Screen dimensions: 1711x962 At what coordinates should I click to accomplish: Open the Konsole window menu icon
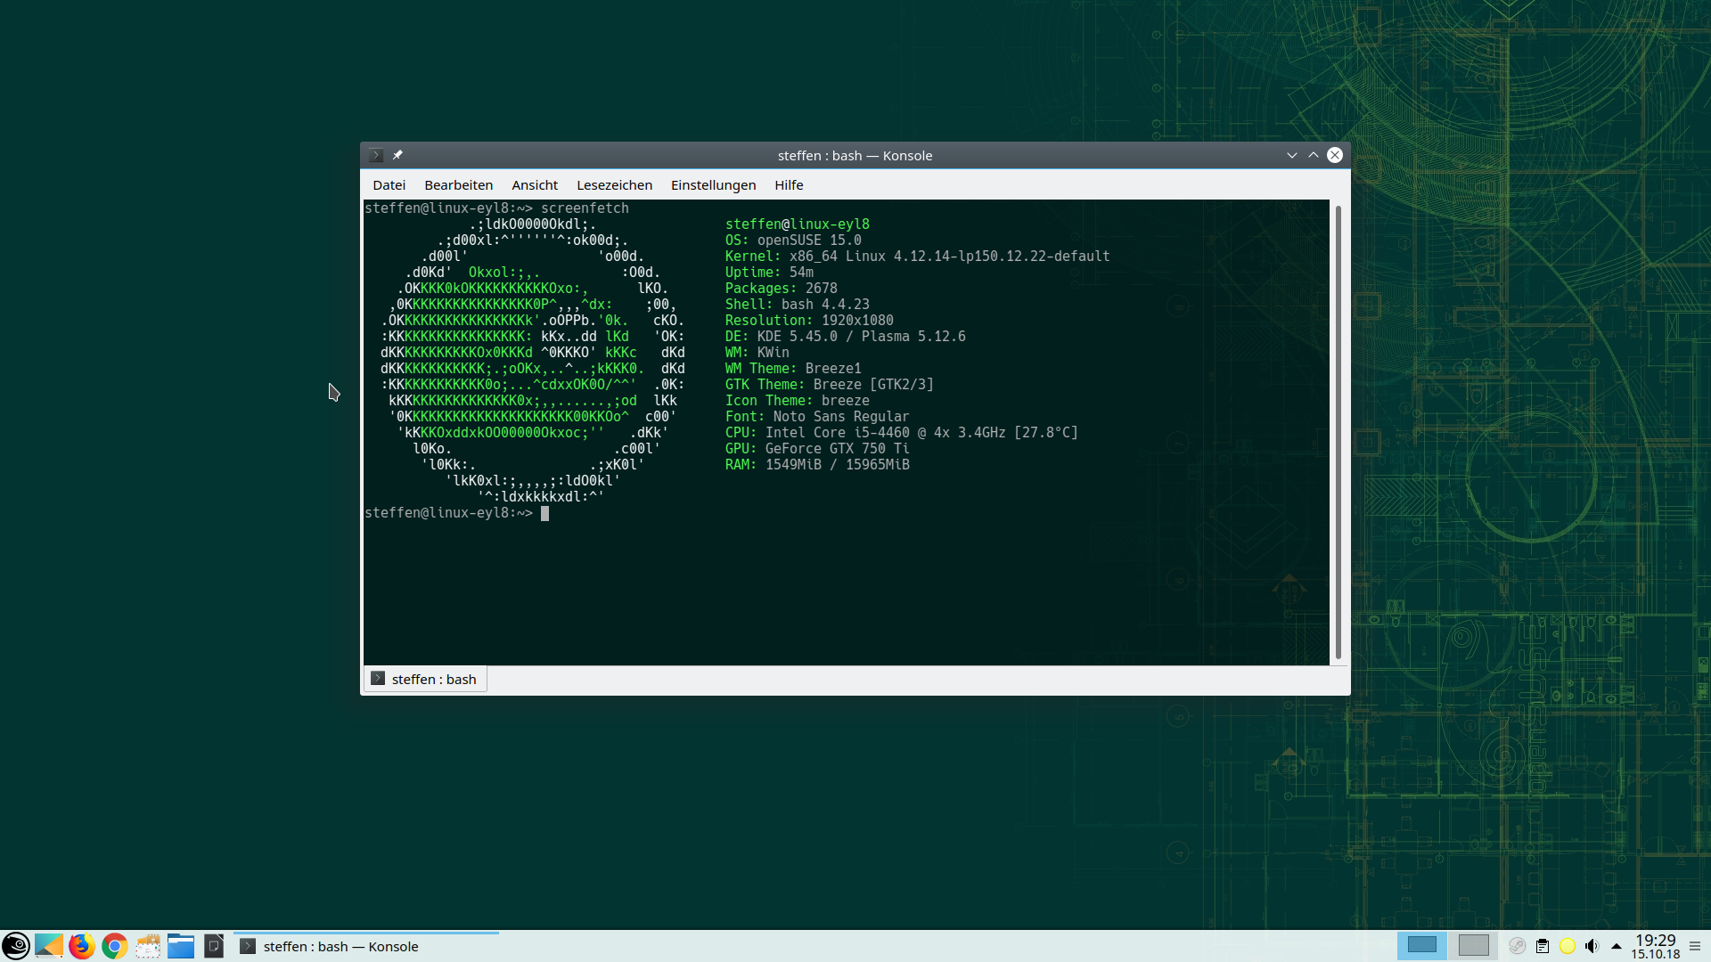376,155
